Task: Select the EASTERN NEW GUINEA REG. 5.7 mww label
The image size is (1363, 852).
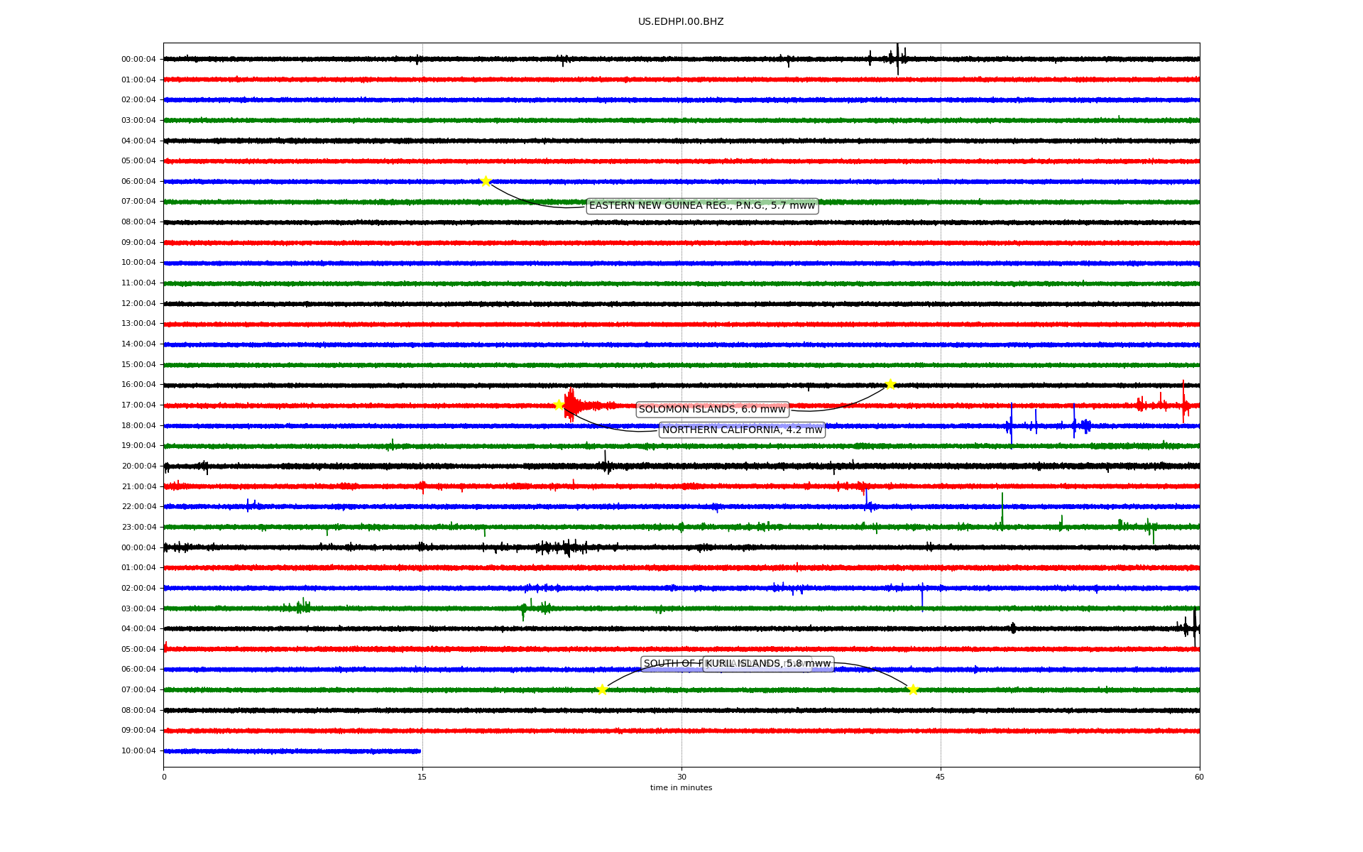Action: point(702,206)
